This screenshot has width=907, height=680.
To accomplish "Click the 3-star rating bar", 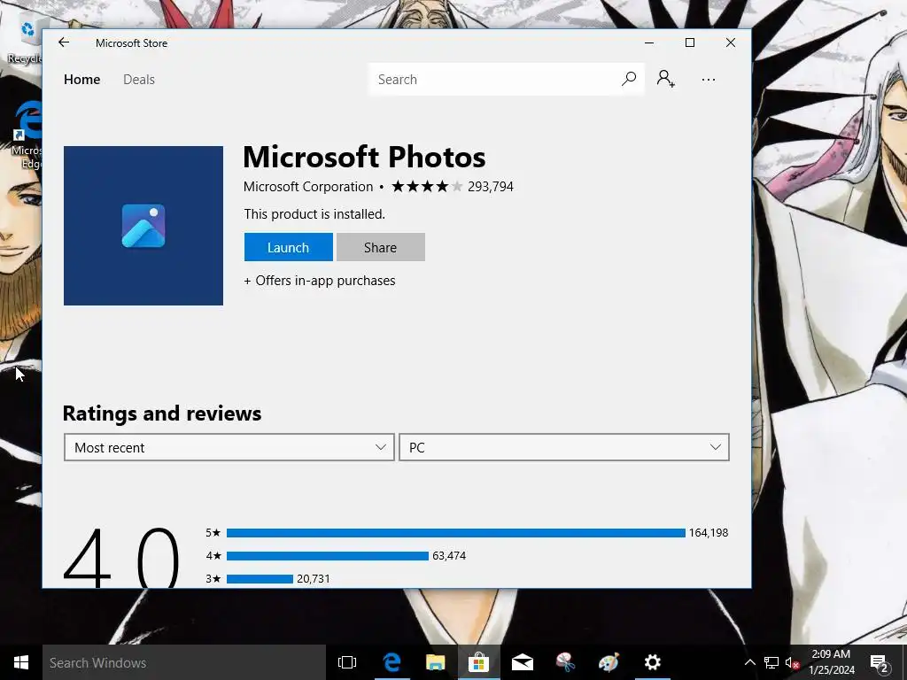I will click(260, 579).
